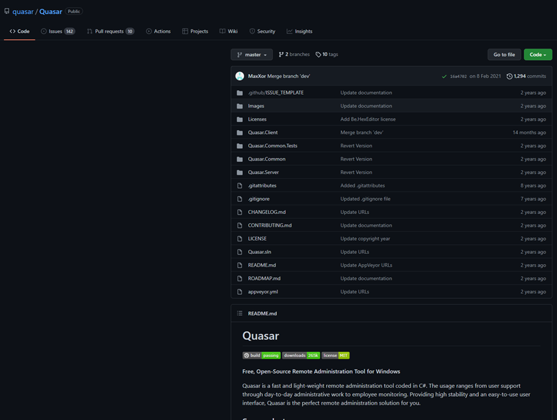Open the Insights tab
This screenshot has width=557, height=420.
[x=300, y=31]
